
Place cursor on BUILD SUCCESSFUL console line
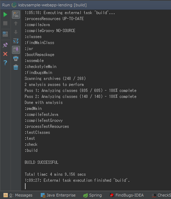(x=41, y=162)
